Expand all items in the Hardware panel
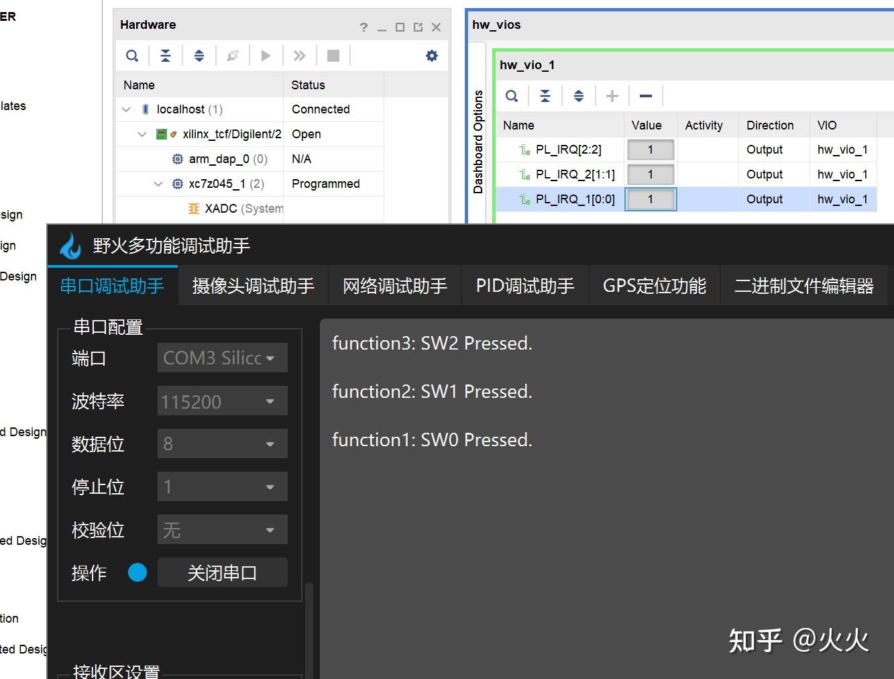 [x=199, y=55]
